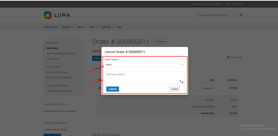This screenshot has width=278, height=136.
Task: Open the shopping cart icon
Action: [241, 15]
